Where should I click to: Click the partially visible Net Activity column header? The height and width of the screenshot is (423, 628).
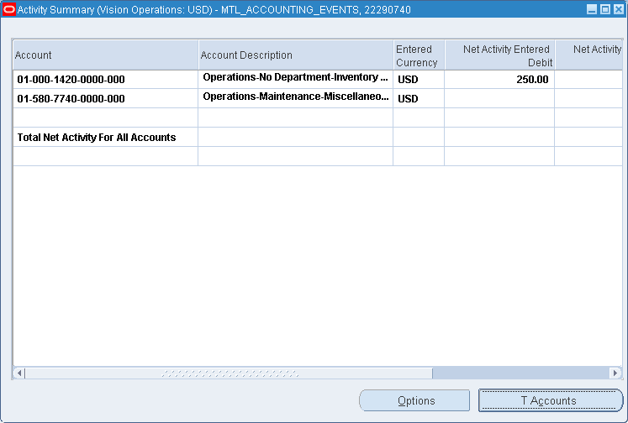click(x=588, y=55)
